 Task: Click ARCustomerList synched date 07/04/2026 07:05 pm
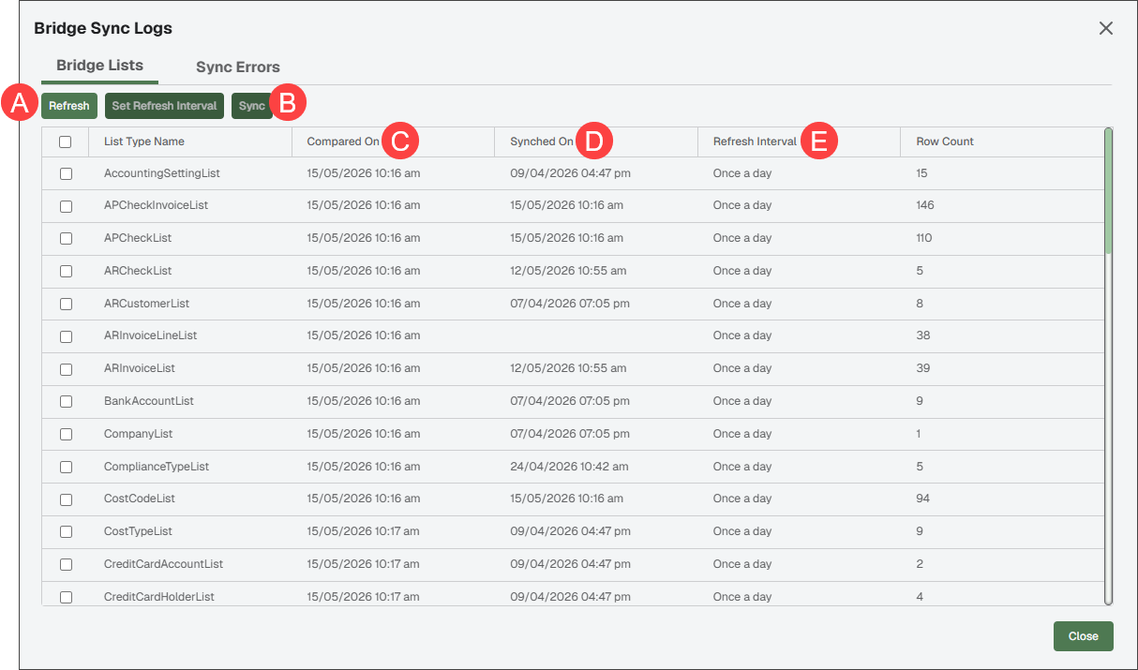(x=570, y=304)
